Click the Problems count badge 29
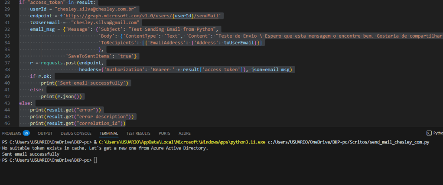Screen dimensions: 443x185 (x=26, y=133)
